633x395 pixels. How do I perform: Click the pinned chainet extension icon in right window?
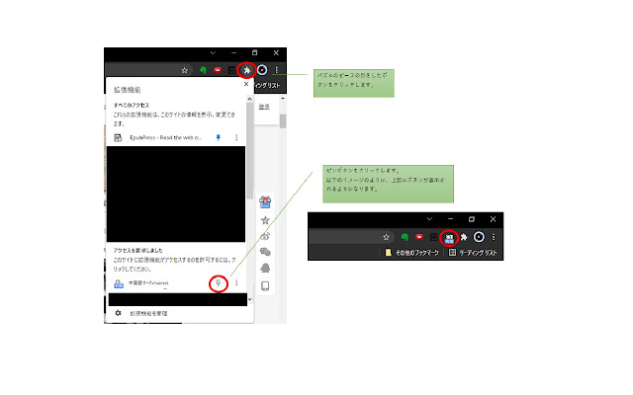(x=449, y=238)
